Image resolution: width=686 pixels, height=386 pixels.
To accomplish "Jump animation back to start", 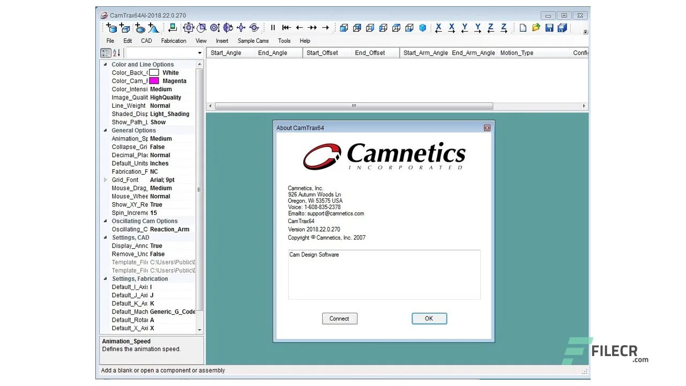I will [x=286, y=28].
